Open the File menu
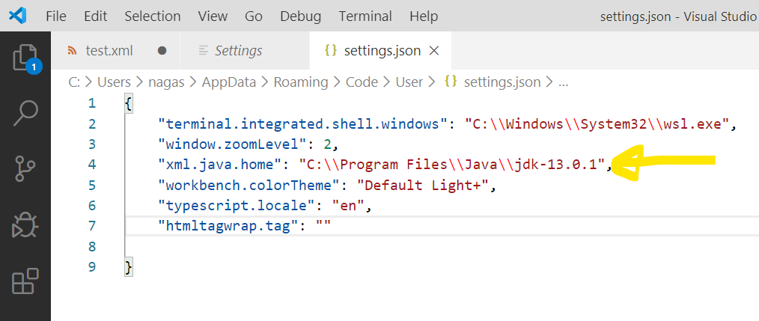Screen dimensions: 759x321 point(55,16)
